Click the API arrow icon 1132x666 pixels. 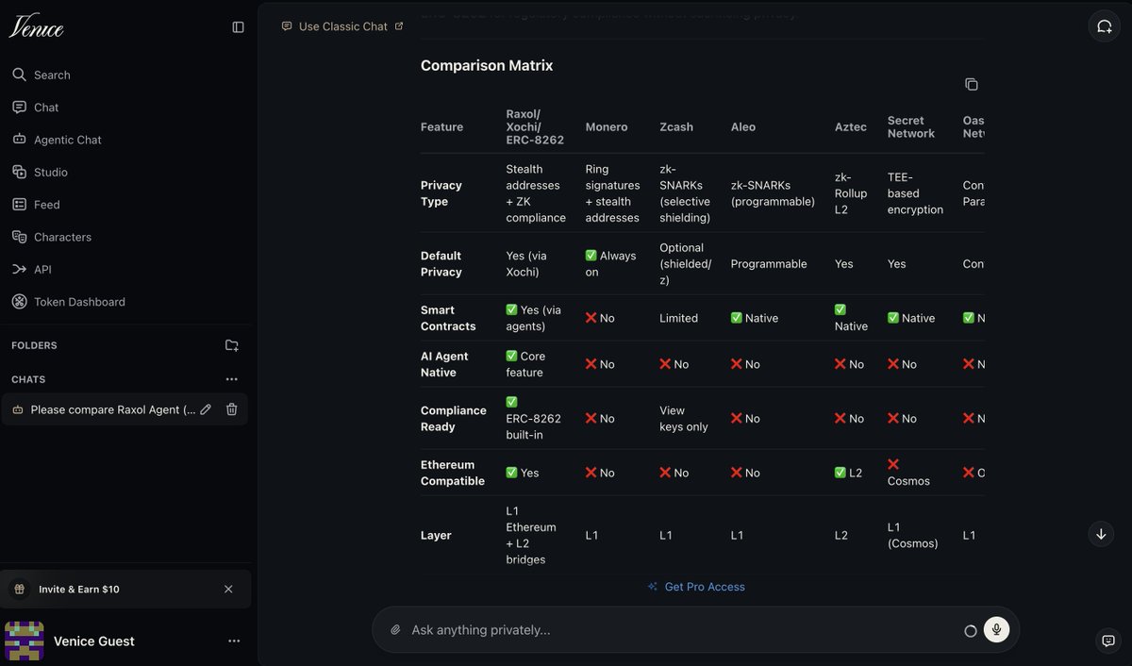[x=19, y=269]
